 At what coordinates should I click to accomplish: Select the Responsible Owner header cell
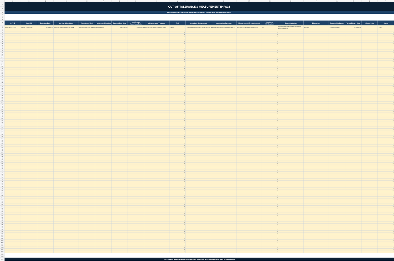[337, 23]
